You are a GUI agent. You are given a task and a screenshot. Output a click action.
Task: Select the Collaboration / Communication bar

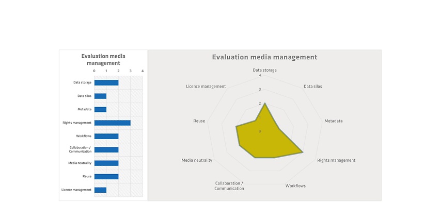point(106,150)
